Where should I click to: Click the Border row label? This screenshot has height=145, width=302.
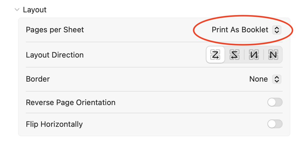click(38, 79)
